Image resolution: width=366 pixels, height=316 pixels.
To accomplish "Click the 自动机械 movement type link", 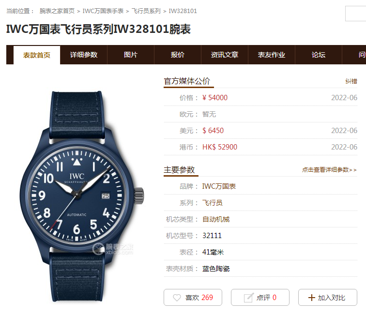I will pyautogui.click(x=216, y=219).
